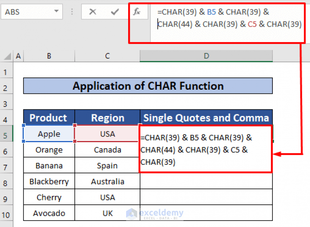Select the cell containing 'UK'
Image resolution: width=310 pixels, height=227 pixels.
pos(108,213)
